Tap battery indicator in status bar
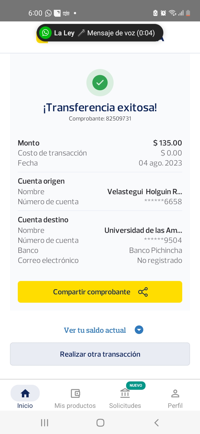 point(188,13)
